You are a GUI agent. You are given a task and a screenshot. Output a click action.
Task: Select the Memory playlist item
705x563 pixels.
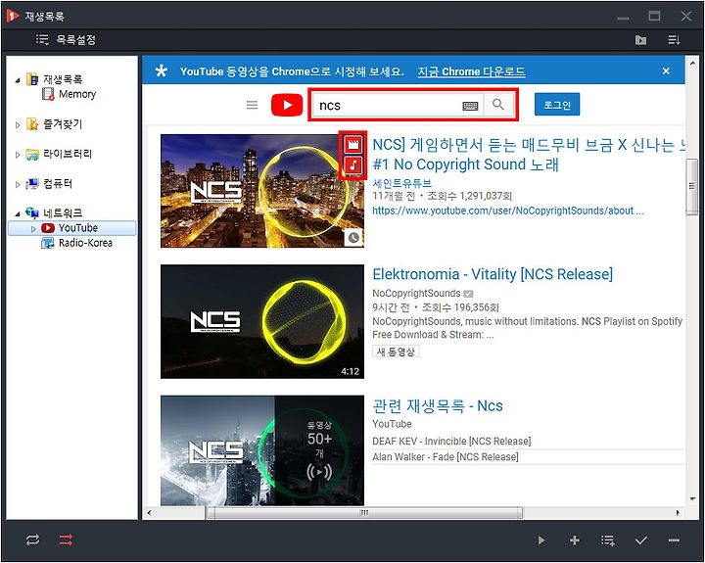point(70,94)
